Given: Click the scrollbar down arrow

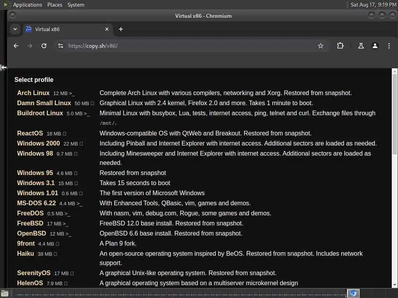Looking at the screenshot, I should click(395, 285).
